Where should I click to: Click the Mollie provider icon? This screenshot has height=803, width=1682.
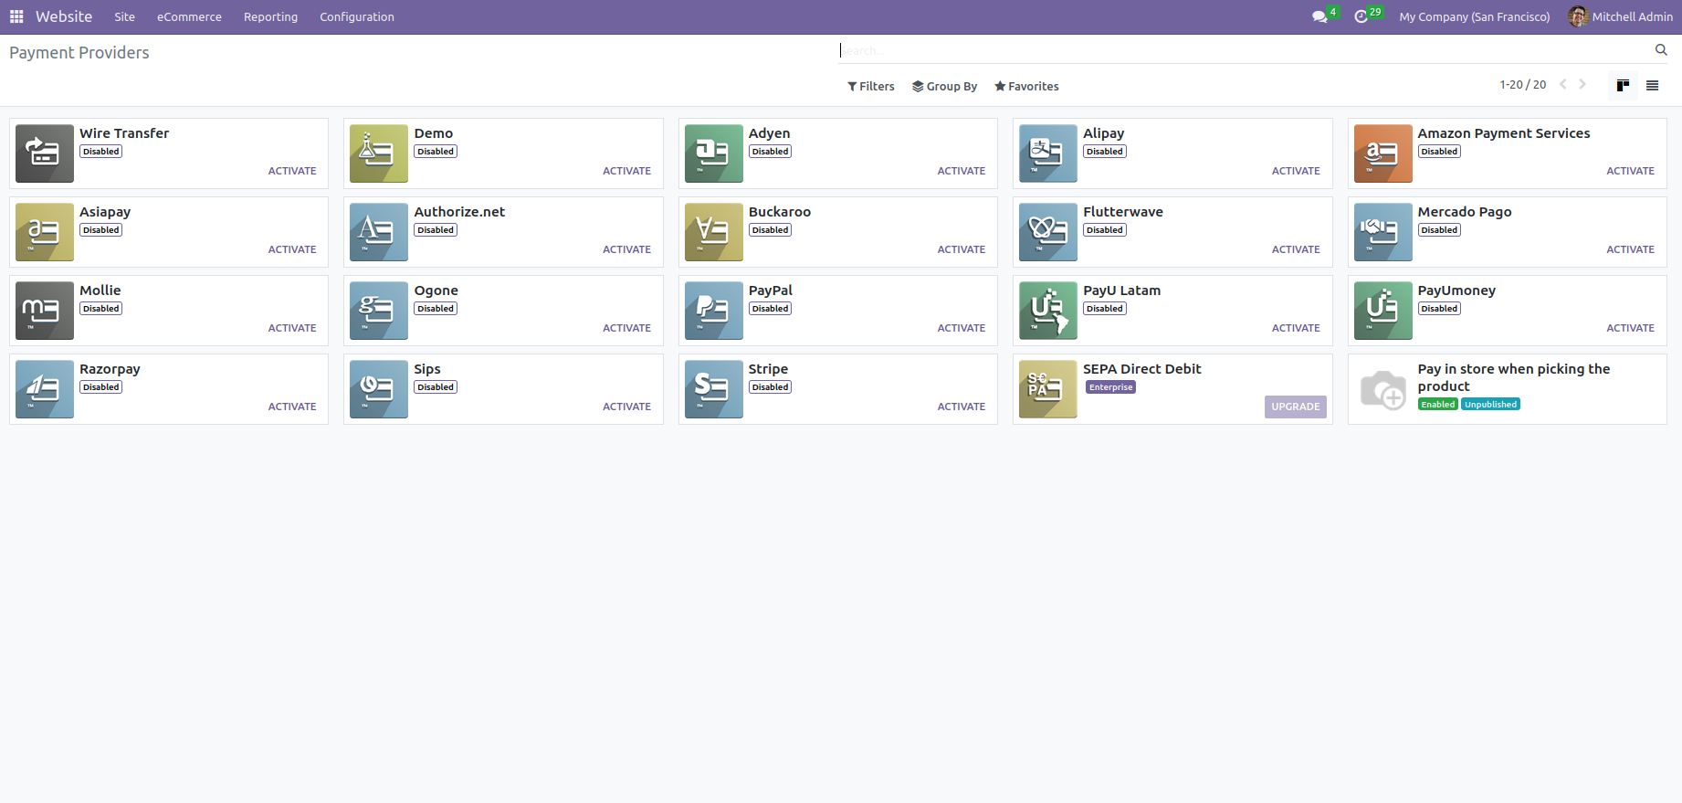pyautogui.click(x=45, y=311)
